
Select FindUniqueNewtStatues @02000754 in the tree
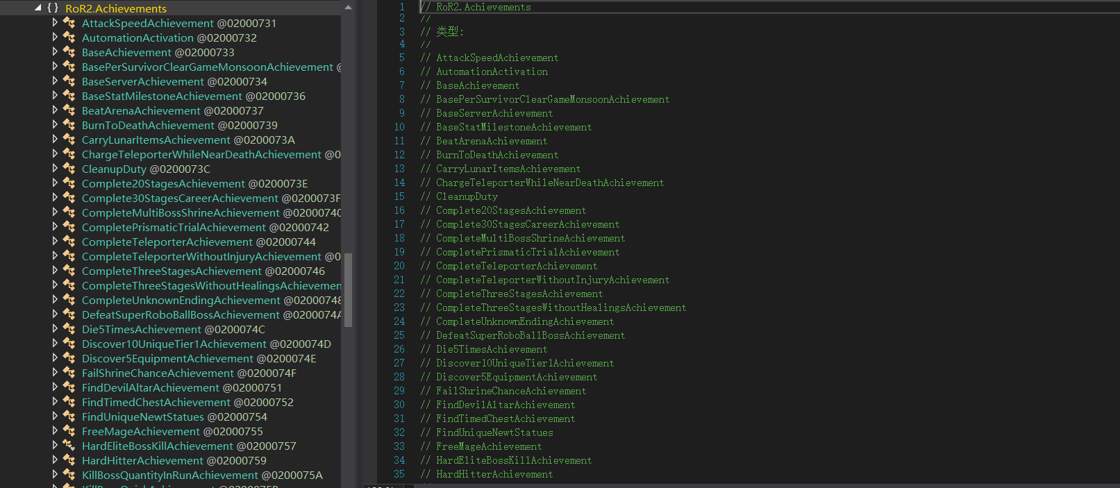[x=174, y=417]
